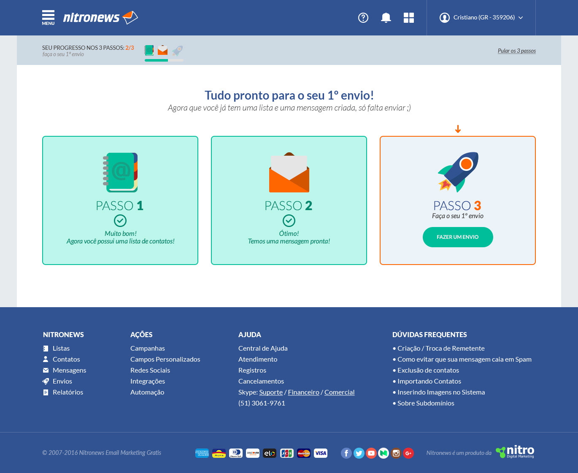Screen dimensions: 578x473
Task: Select the Passo 1 address book card
Action: (x=120, y=200)
